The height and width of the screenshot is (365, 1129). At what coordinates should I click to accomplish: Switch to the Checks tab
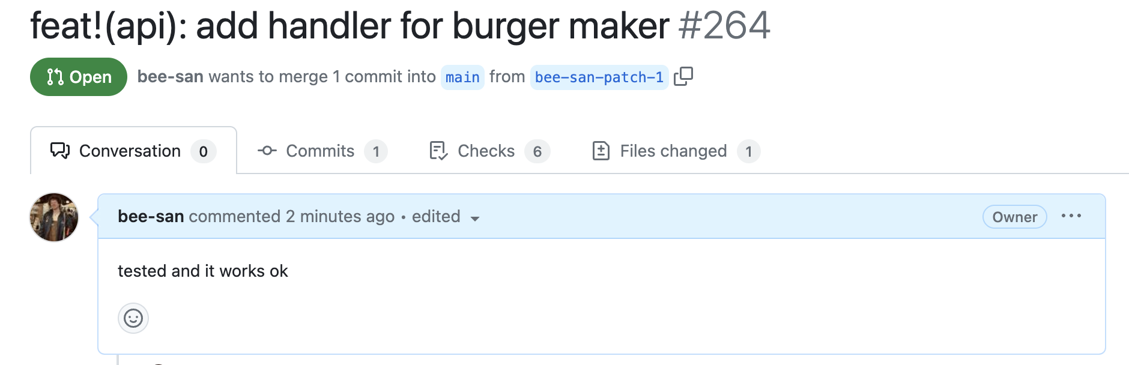pyautogui.click(x=485, y=151)
